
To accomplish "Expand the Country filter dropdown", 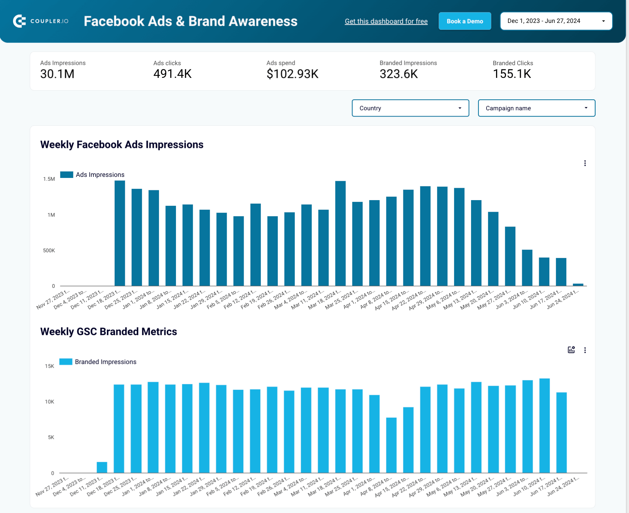I will (x=410, y=108).
